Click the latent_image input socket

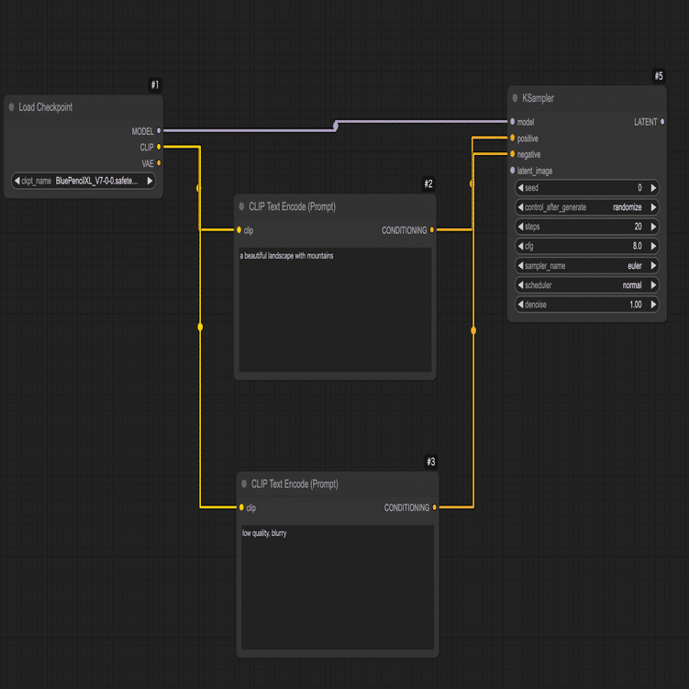click(x=512, y=171)
